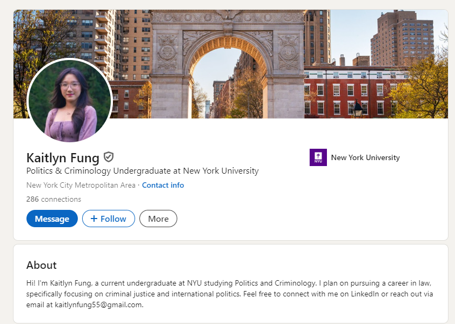Open Kaitlyn Fung's profile photo
This screenshot has height=324, width=455.
point(69,101)
